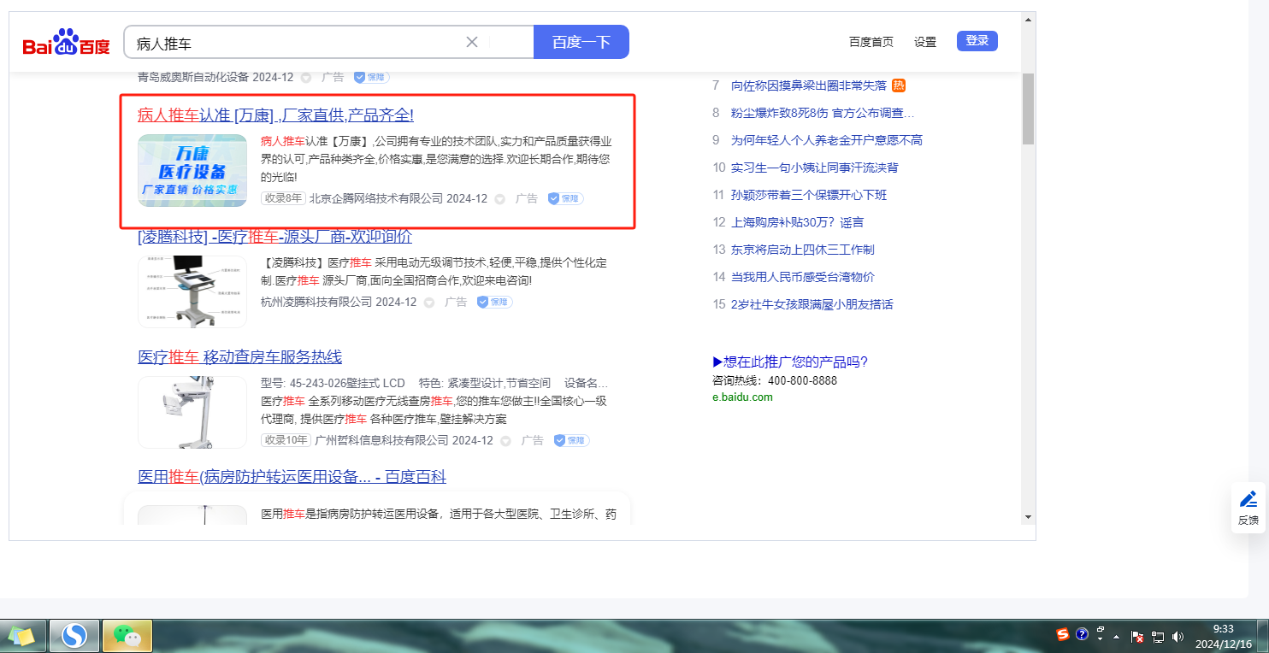Expand the dropdown arrow beside 北京企腾网络技术有限公司
Image resolution: width=1269 pixels, height=653 pixels.
click(x=500, y=199)
